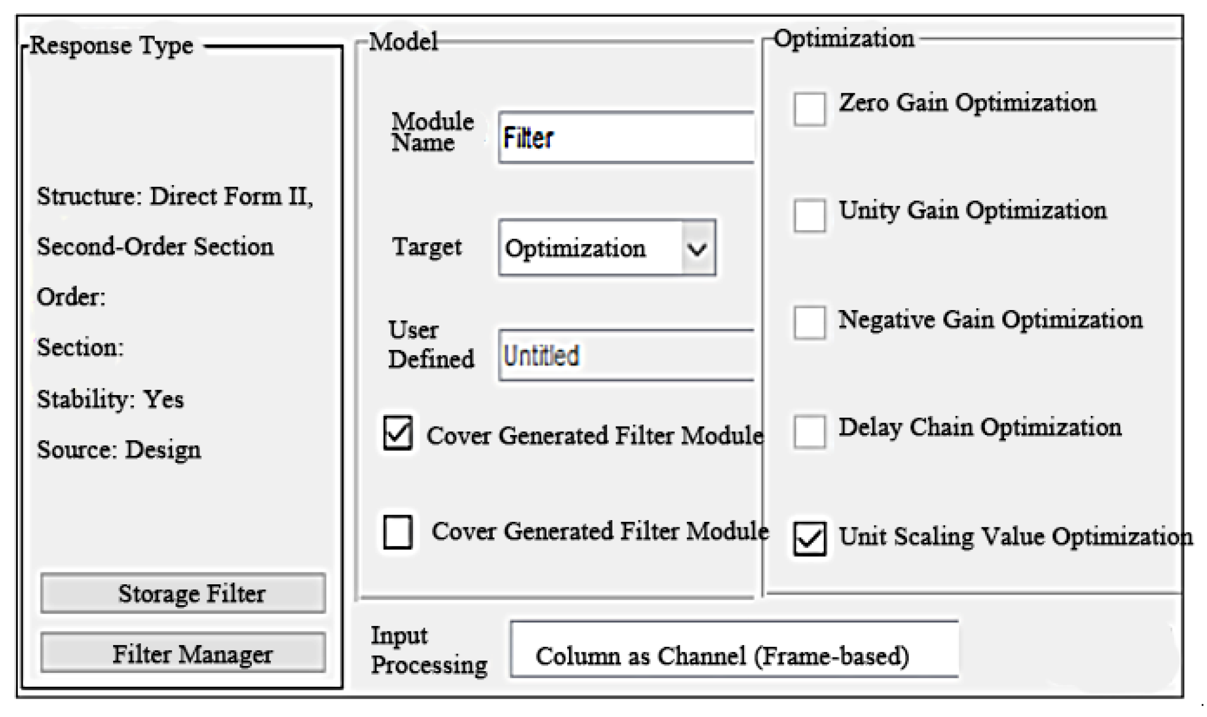Viewport: 1207px width, 717px height.
Task: Click the Section: label
Action: point(80,347)
